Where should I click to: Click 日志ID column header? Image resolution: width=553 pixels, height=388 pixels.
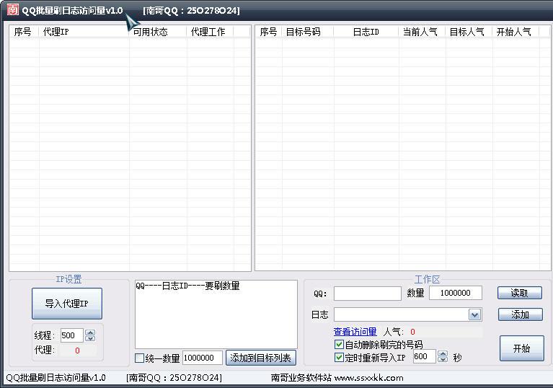click(x=366, y=32)
